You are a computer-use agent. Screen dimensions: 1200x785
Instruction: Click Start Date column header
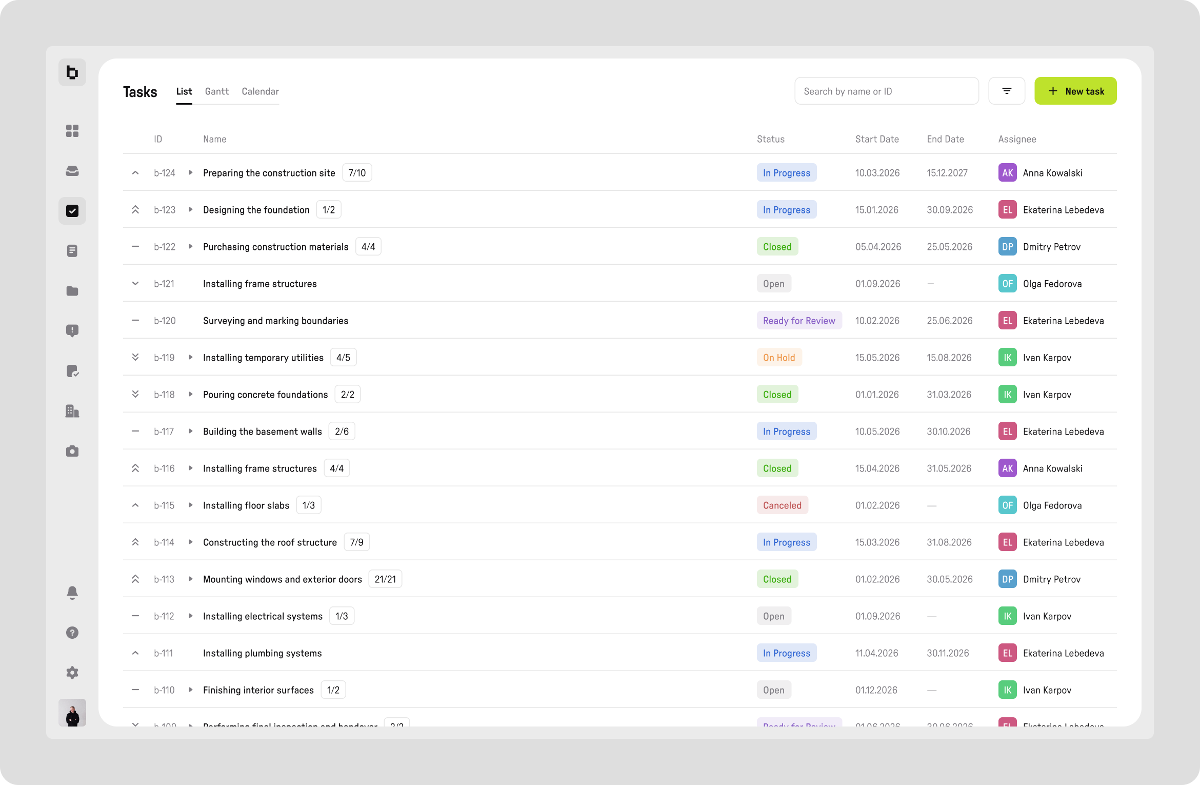(x=877, y=139)
